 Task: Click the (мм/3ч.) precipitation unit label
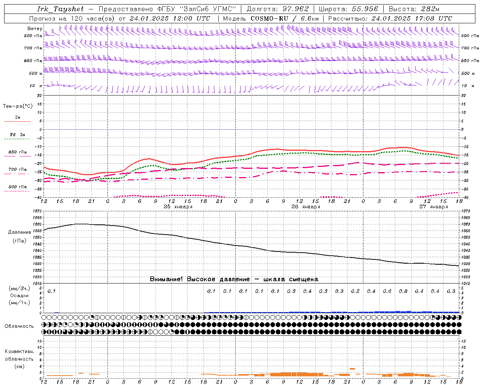[19, 288]
